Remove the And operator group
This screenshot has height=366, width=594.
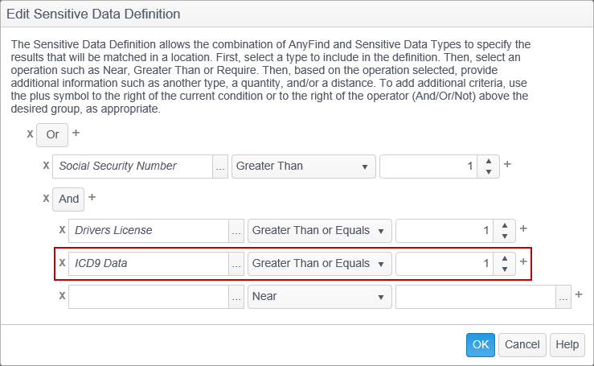46,198
